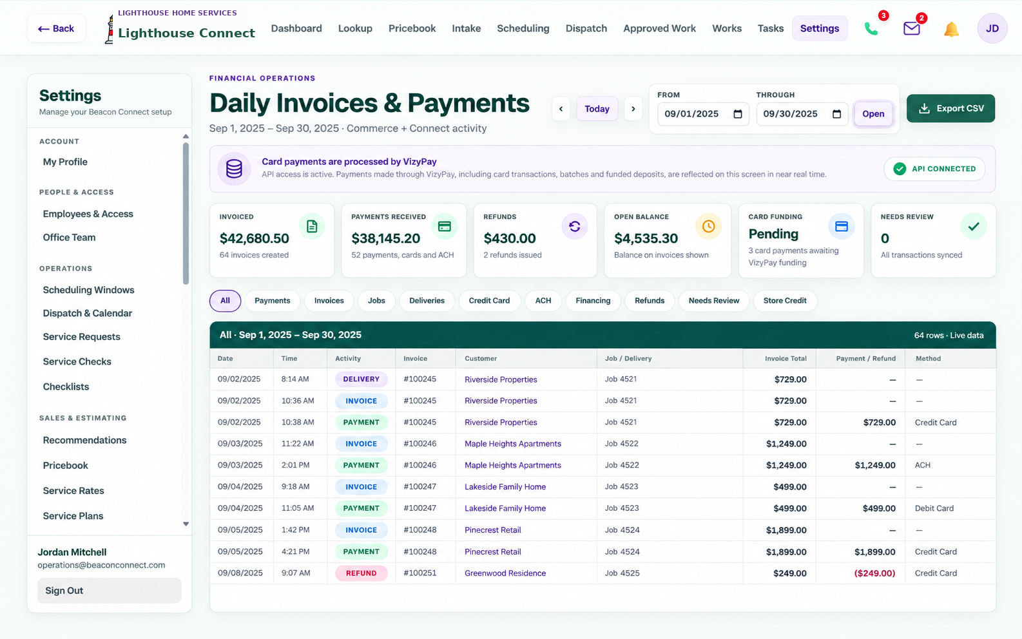Open the Pricebook top navigation item
The height and width of the screenshot is (639, 1022).
tap(412, 28)
